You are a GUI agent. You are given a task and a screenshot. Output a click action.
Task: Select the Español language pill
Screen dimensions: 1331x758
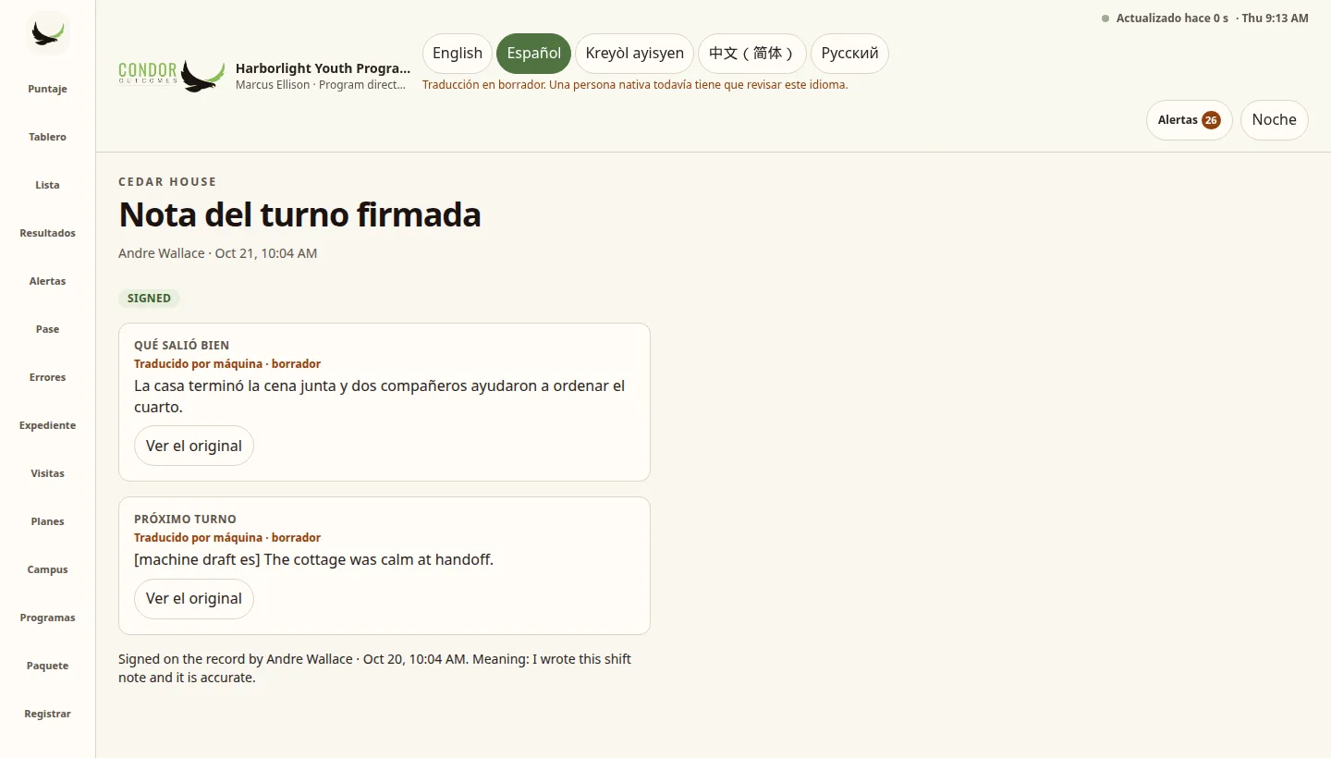pyautogui.click(x=534, y=54)
